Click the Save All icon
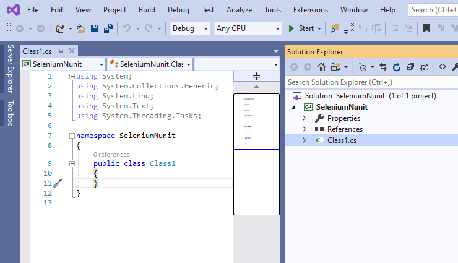The image size is (458, 263). pos(108,28)
